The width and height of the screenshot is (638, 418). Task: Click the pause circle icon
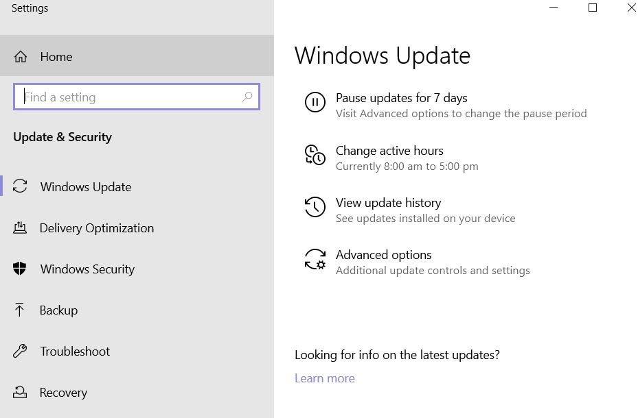point(315,102)
